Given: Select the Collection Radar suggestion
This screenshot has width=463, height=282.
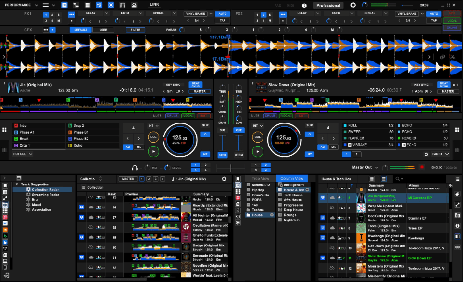Looking at the screenshot, I should pyautogui.click(x=46, y=190).
